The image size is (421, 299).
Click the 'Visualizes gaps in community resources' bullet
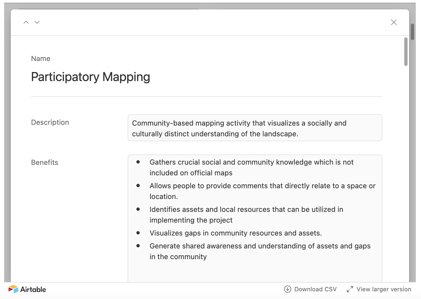pyautogui.click(x=235, y=233)
